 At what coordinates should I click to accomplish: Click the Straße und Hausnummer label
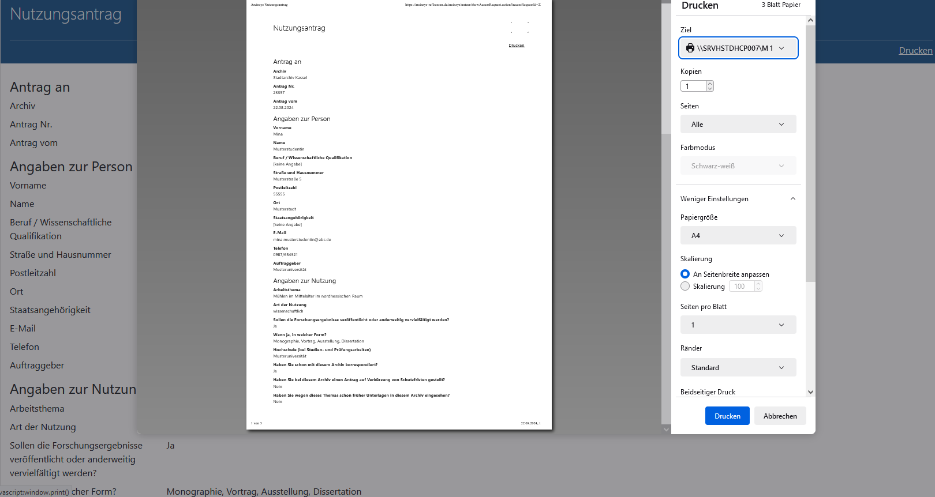(61, 254)
